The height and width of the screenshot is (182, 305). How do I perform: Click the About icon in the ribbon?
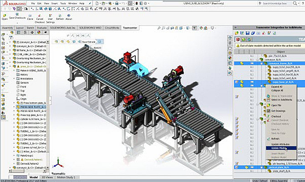point(69,15)
